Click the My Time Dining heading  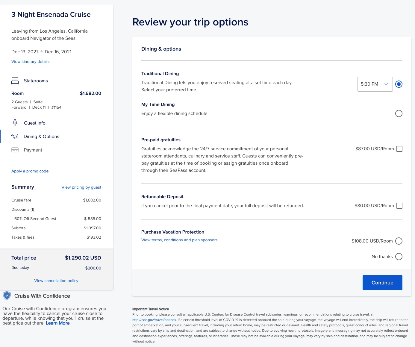pos(158,104)
